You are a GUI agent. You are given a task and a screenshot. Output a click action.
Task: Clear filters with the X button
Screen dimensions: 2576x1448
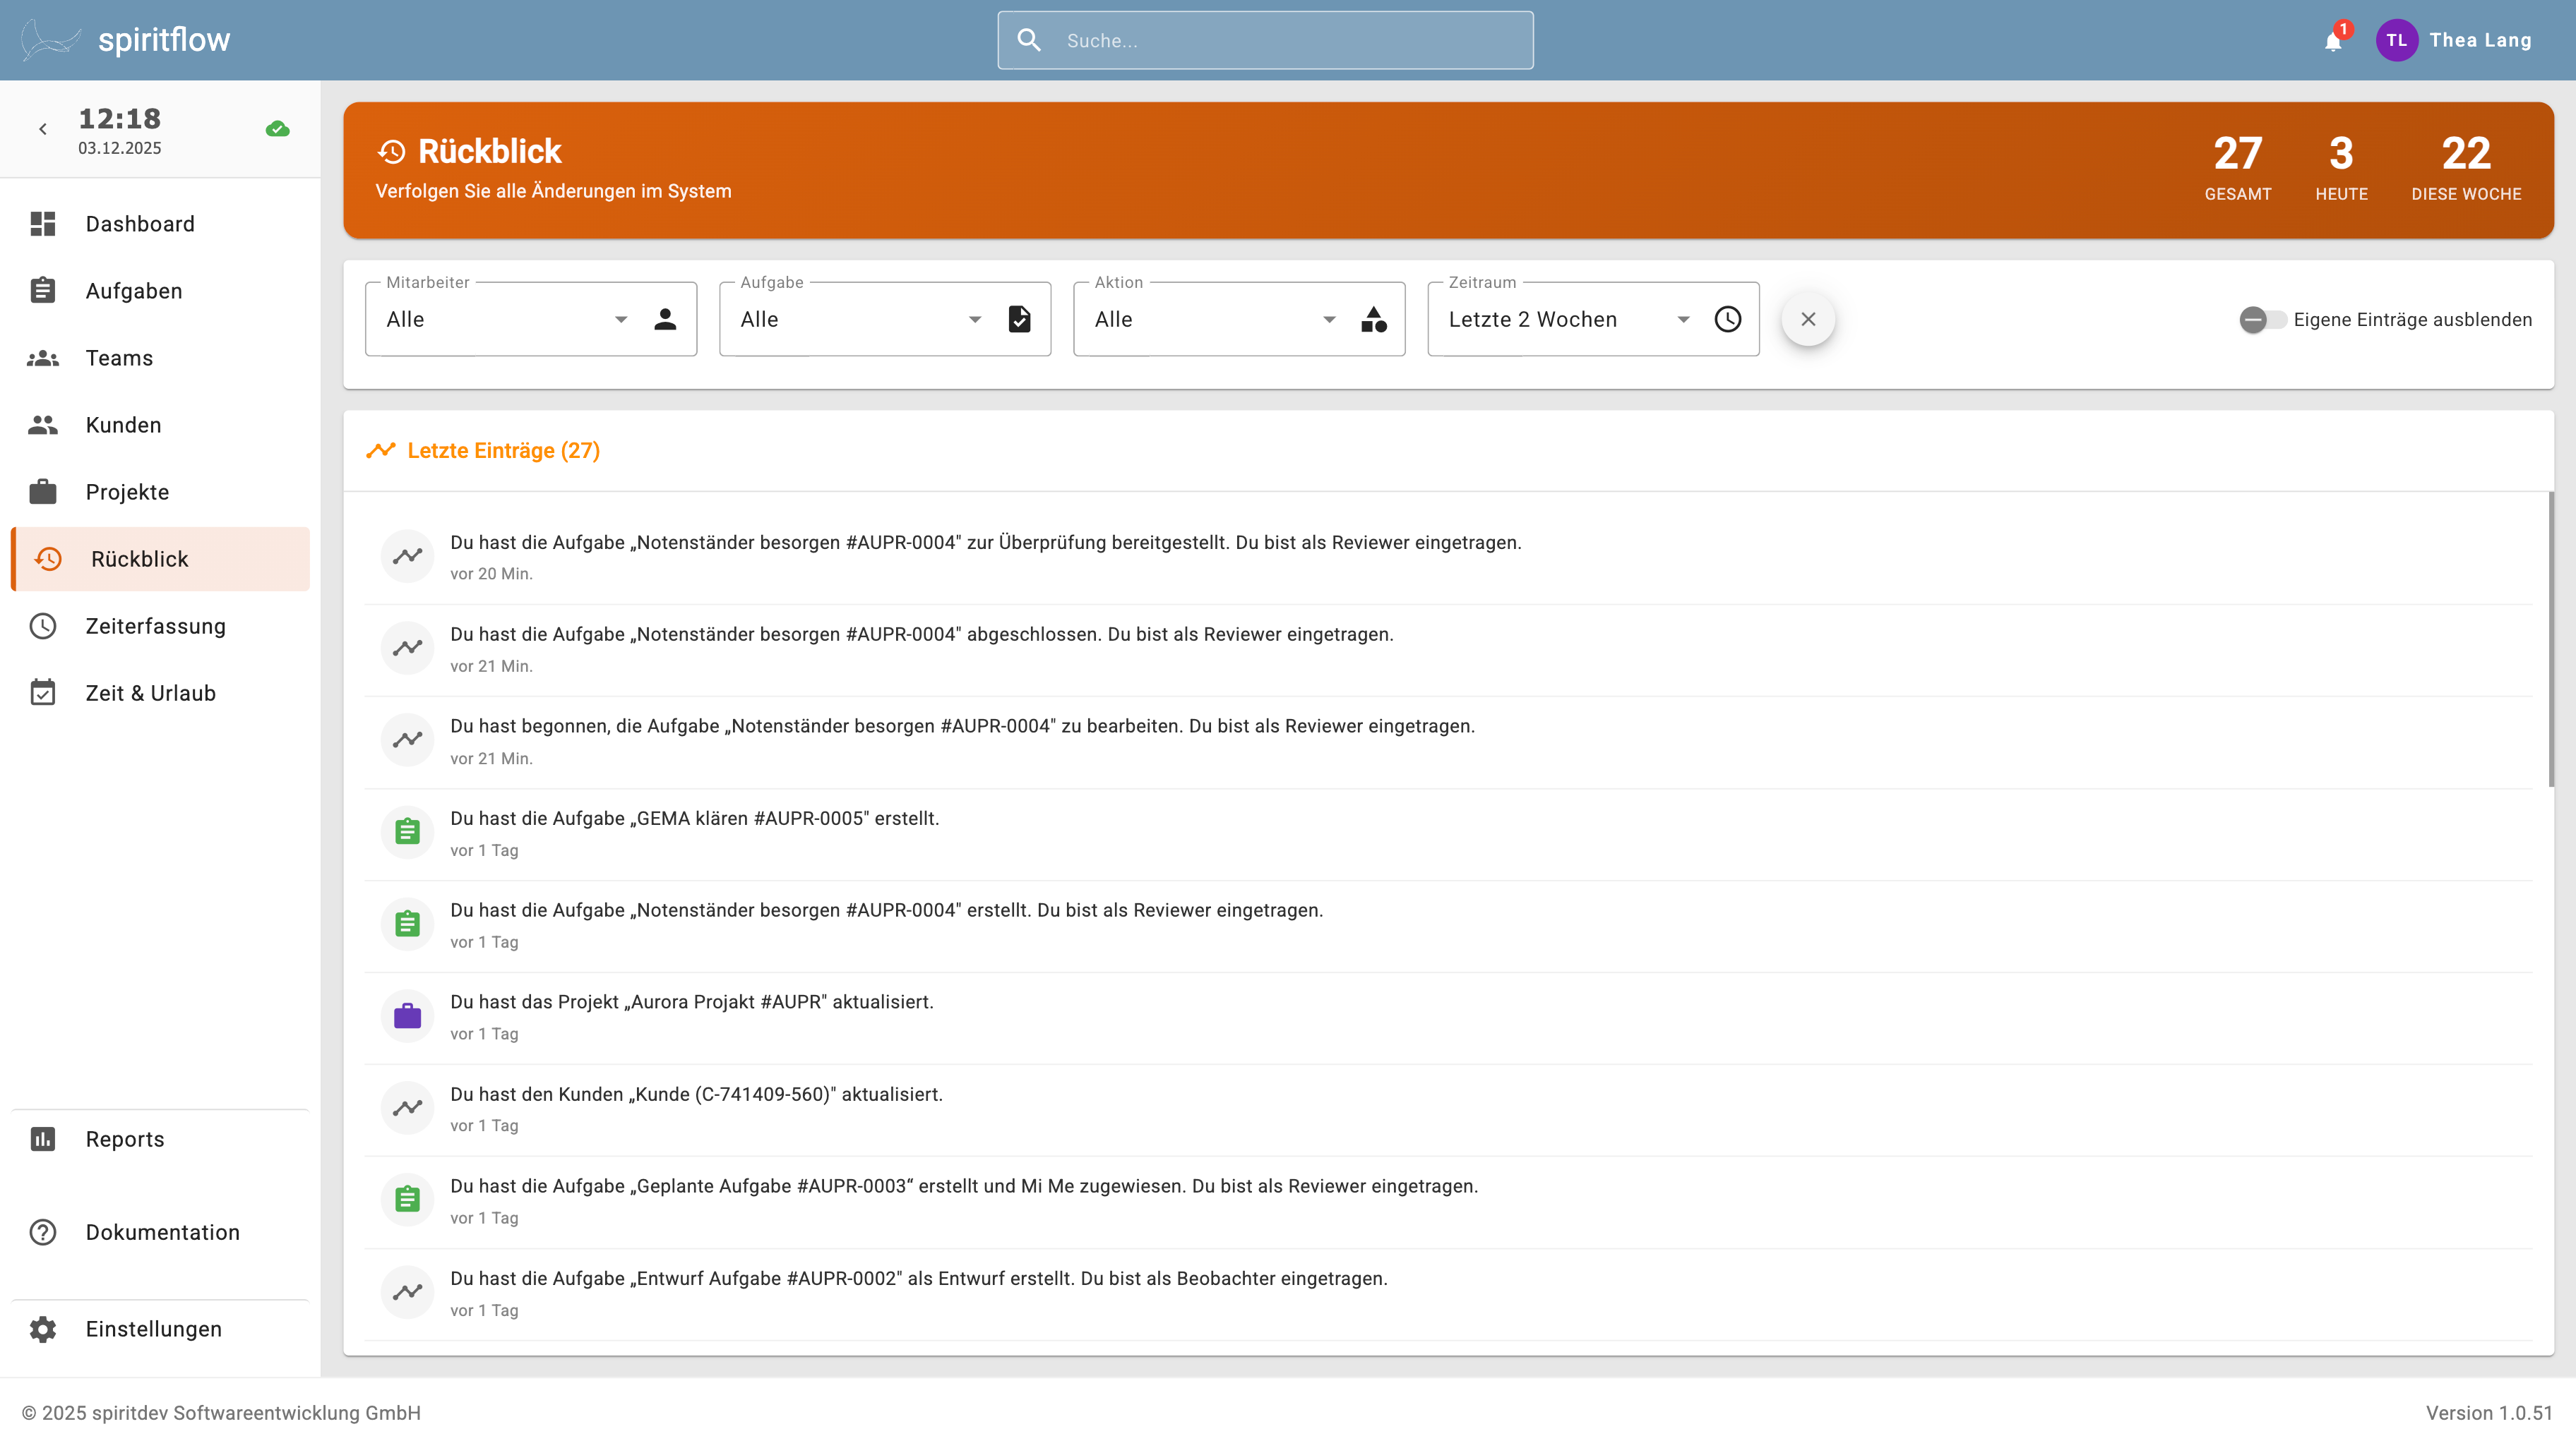tap(1808, 319)
